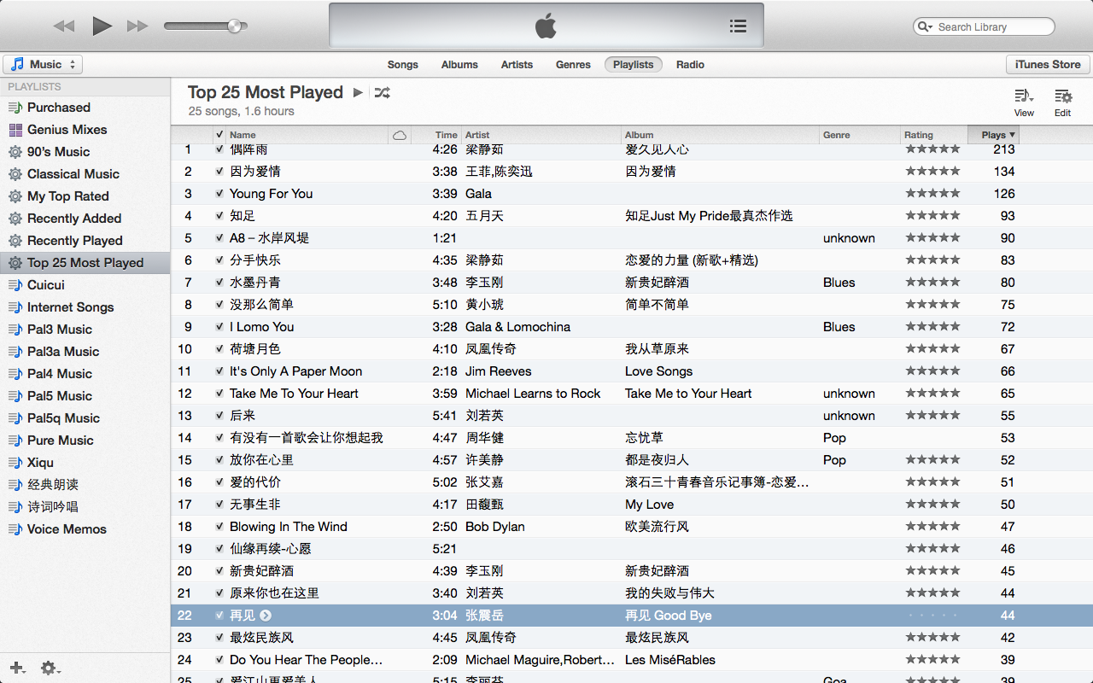
Task: Open the 经典朗读 playlist
Action: coord(85,485)
